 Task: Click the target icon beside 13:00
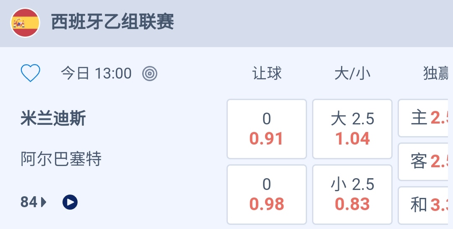150,74
